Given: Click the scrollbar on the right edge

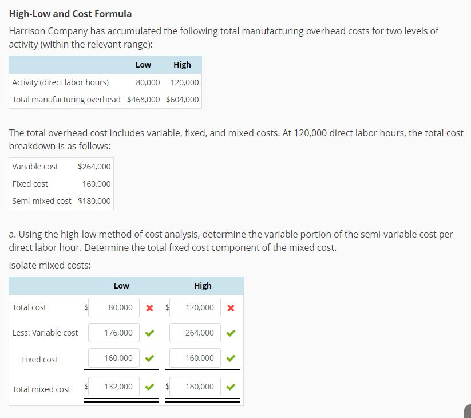Looking at the screenshot, I should point(467,412).
